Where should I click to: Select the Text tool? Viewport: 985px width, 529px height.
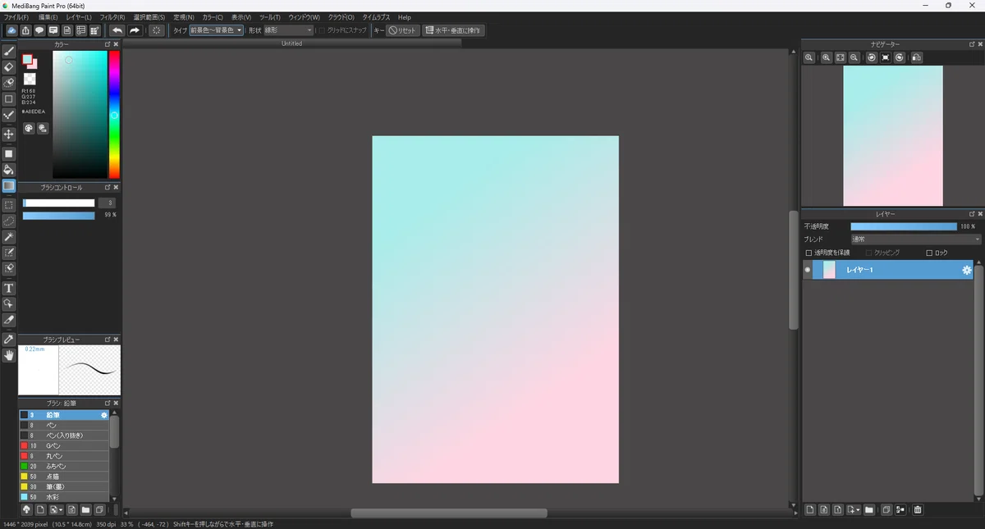pos(9,288)
